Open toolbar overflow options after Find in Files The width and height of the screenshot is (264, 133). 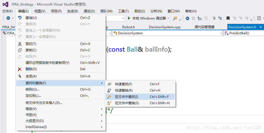(180, 20)
